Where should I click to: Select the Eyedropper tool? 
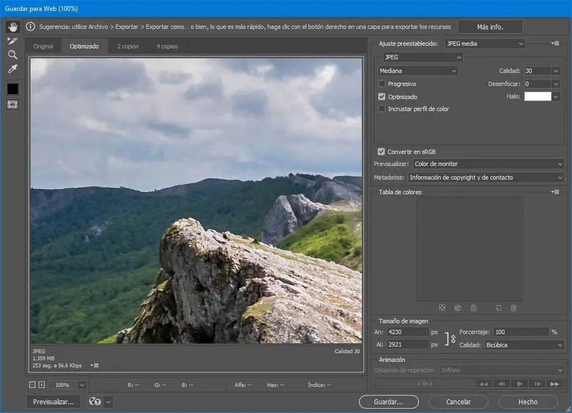click(x=13, y=69)
